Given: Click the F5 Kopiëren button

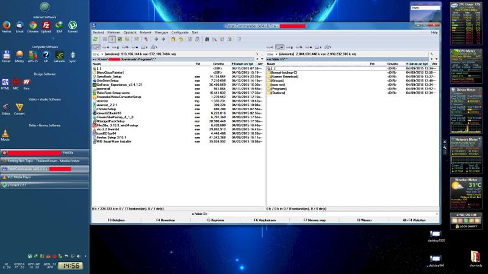Looking at the screenshot, I should [215, 220].
